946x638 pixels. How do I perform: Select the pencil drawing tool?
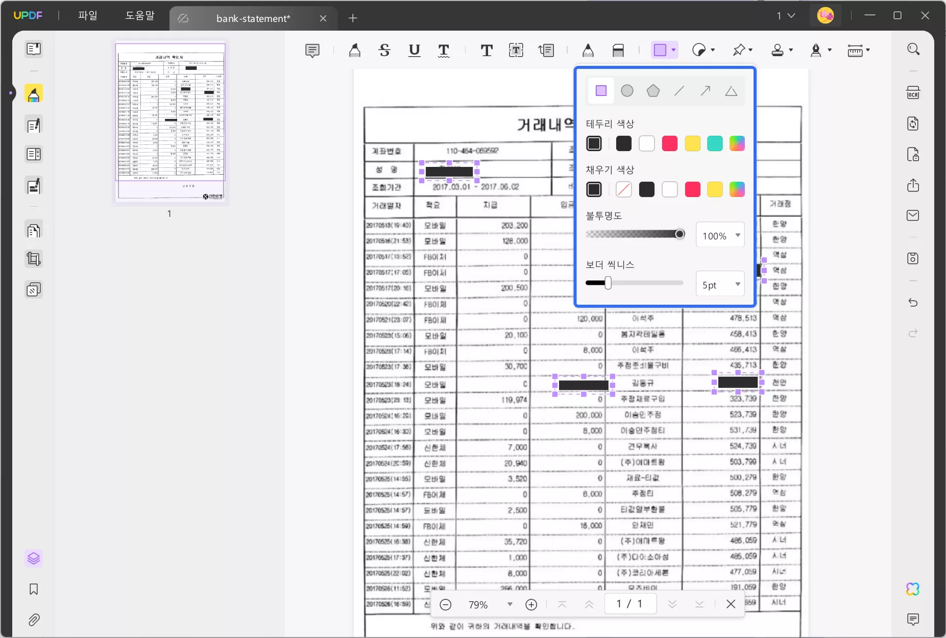click(x=588, y=50)
